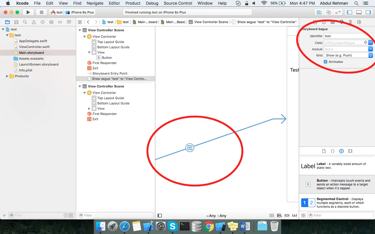The image size is (375, 234).
Task: Select the segue icon on the canvas
Action: [x=190, y=148]
